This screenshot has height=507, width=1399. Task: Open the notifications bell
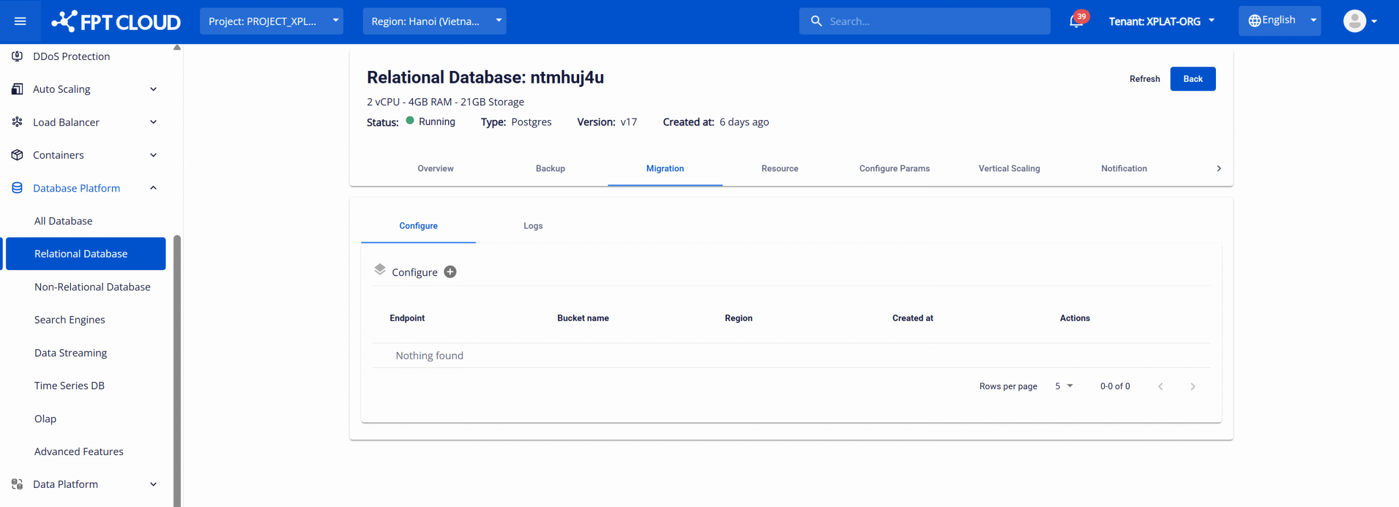point(1075,21)
